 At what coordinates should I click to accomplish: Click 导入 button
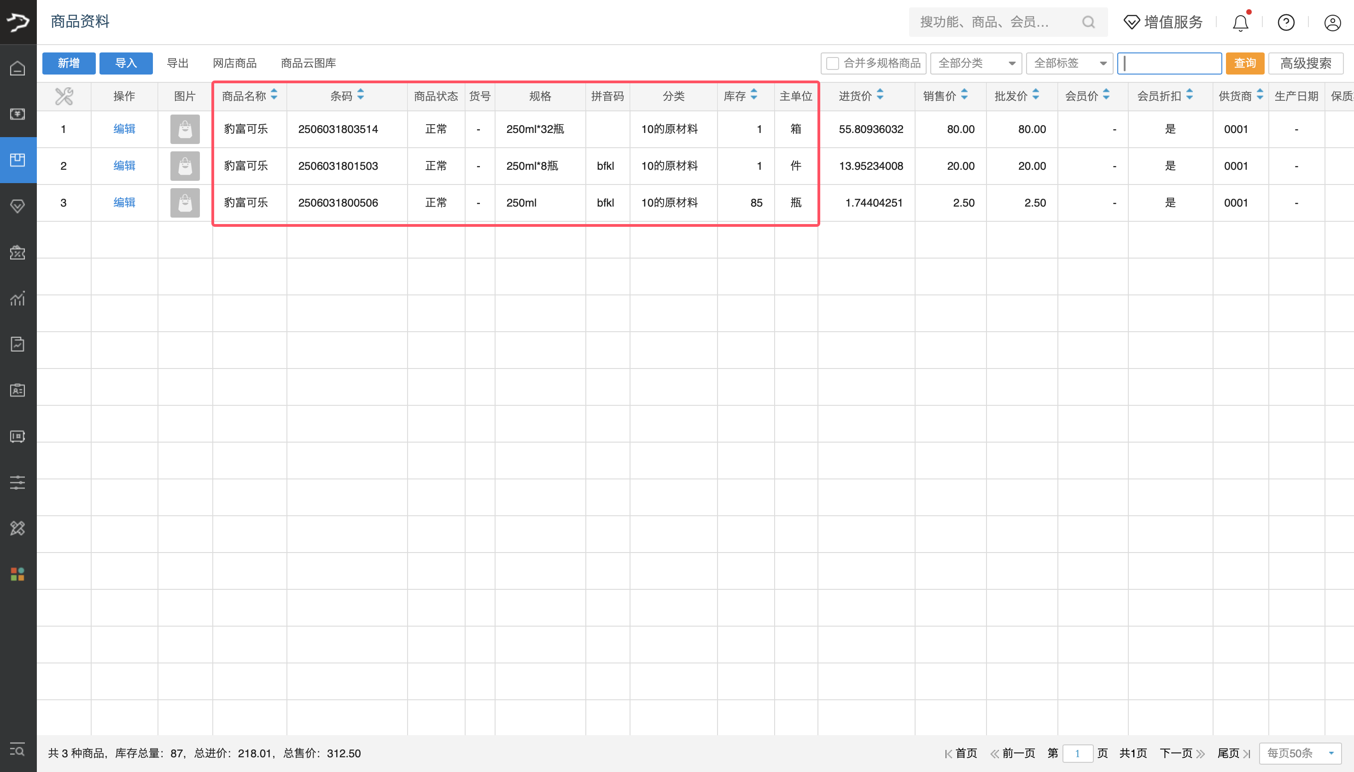pos(126,63)
